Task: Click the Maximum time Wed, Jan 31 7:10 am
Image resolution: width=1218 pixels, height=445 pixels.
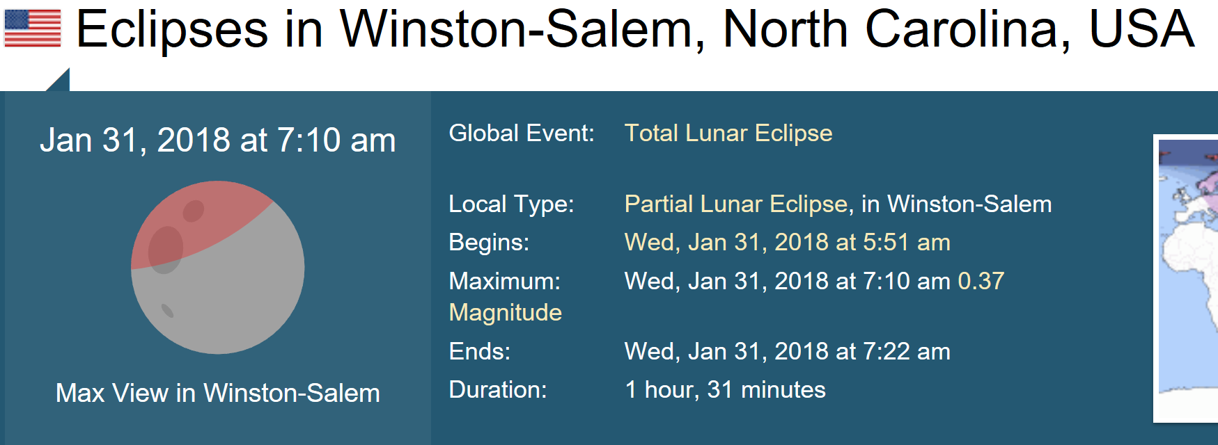Action: tap(788, 281)
